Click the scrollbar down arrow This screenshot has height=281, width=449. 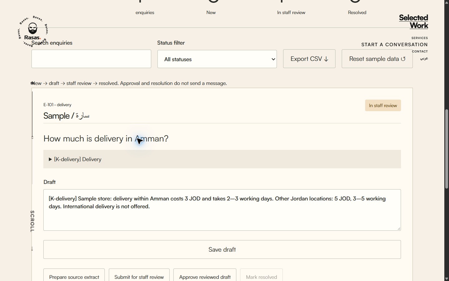(447, 279)
